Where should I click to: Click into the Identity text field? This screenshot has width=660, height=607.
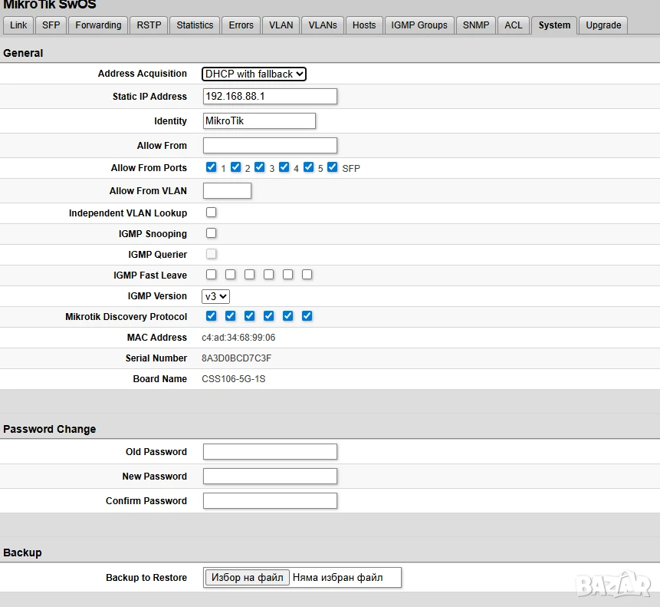tap(259, 121)
